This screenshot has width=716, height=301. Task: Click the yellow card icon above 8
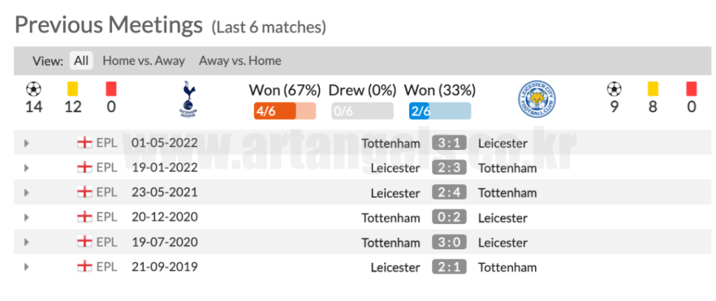[653, 89]
